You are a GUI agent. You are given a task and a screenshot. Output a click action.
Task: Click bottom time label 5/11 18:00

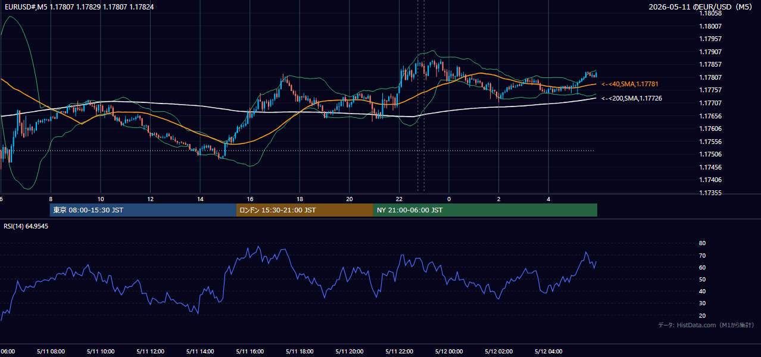pyautogui.click(x=300, y=352)
